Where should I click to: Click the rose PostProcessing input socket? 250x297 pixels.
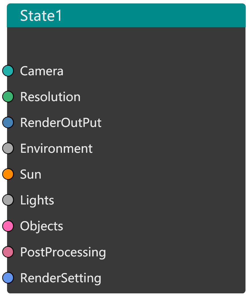(8, 252)
